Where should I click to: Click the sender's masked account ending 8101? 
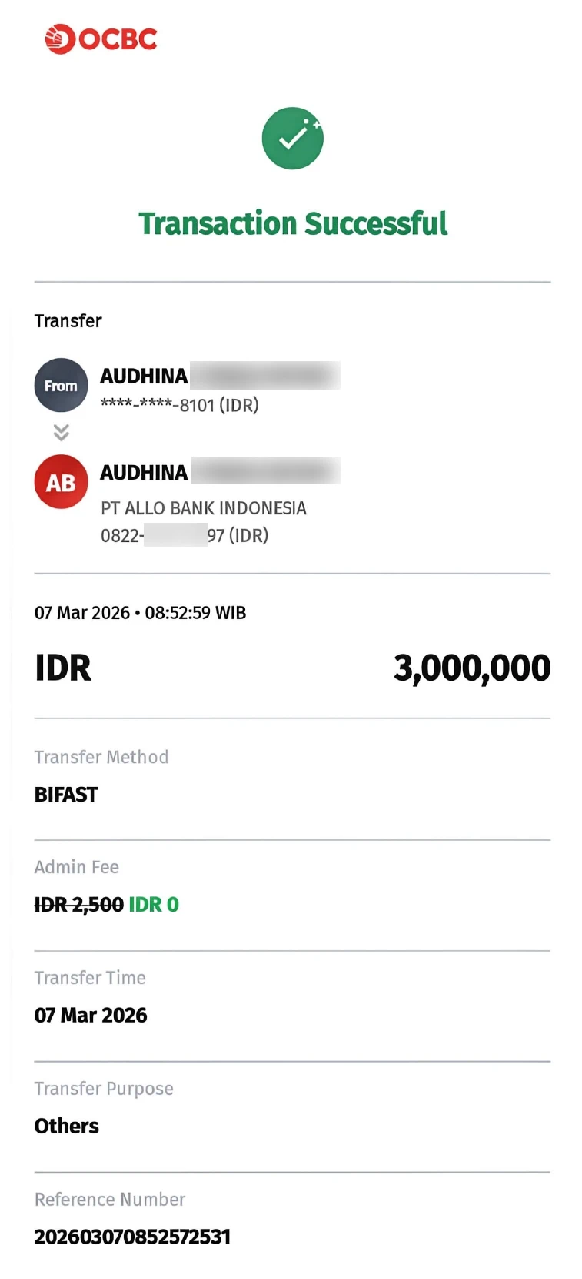coord(179,405)
